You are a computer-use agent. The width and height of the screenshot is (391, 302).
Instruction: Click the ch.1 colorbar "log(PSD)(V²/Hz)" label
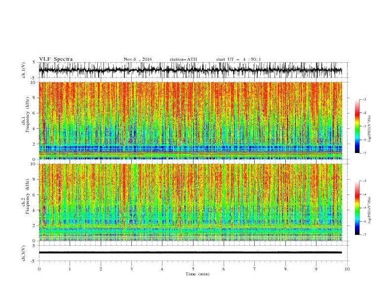(370, 129)
